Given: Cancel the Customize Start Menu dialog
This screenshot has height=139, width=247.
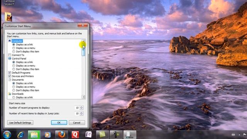Looking at the screenshot, I should point(77,123).
